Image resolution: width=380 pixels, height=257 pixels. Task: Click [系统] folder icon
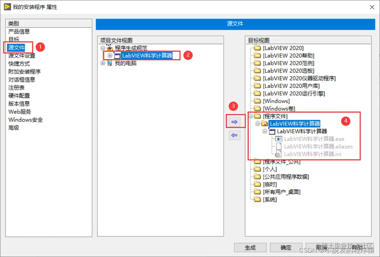point(257,199)
